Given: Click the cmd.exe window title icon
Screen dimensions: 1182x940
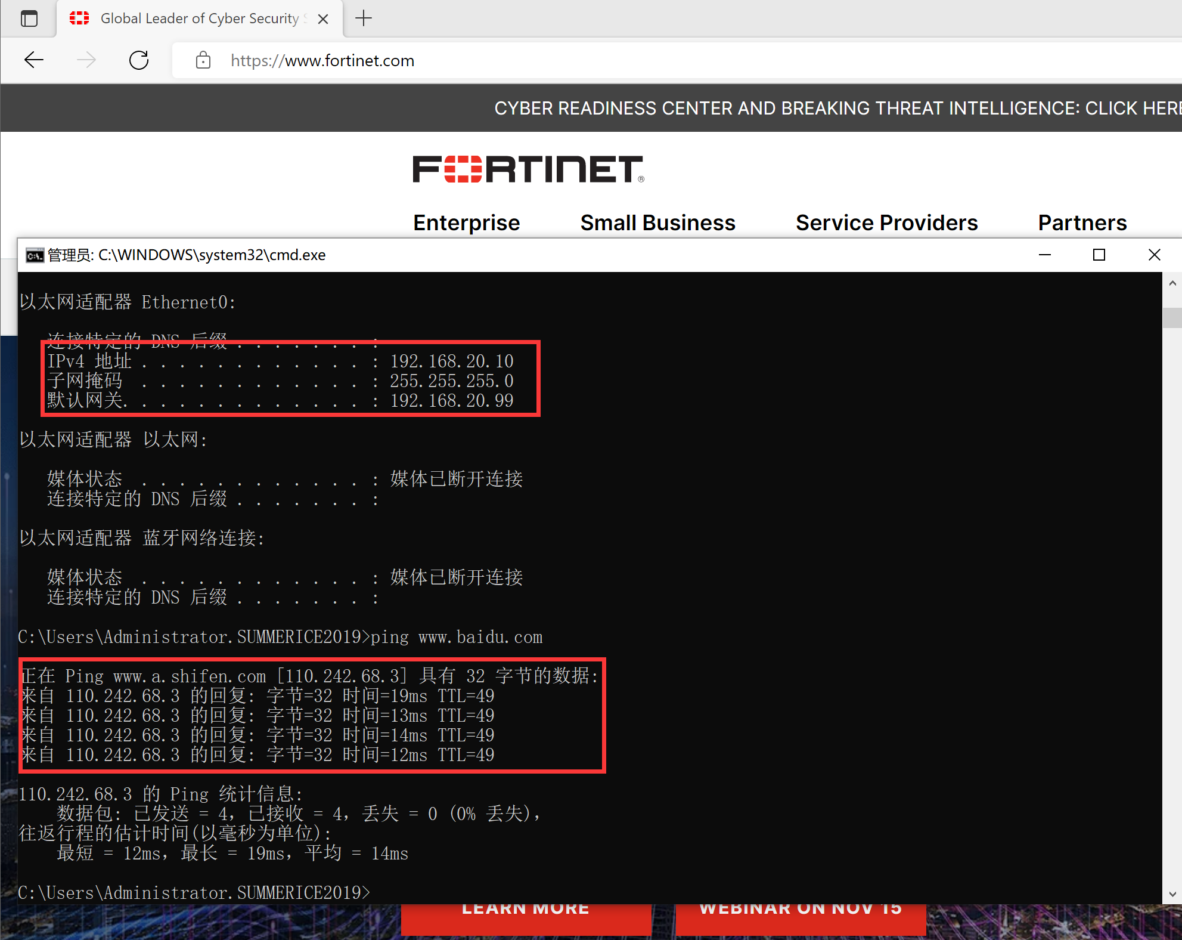Looking at the screenshot, I should pyautogui.click(x=35, y=255).
